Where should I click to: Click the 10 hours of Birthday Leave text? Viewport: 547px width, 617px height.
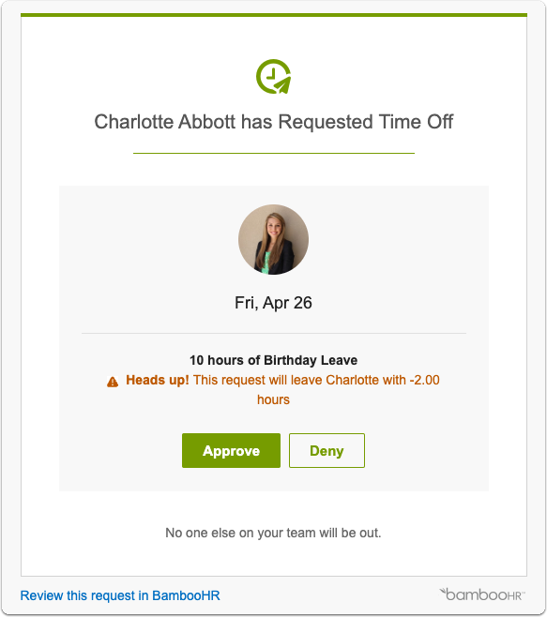tap(273, 360)
